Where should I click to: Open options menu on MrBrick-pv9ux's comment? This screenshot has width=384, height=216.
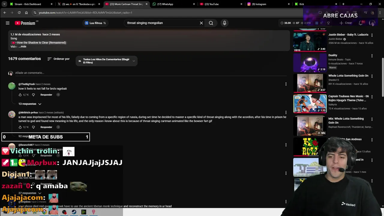286,112
